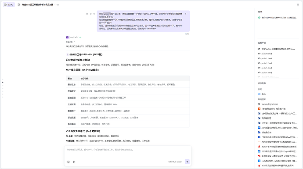Click the undo arrow icon beside the user message
This screenshot has width=303, height=169.
point(94,14)
